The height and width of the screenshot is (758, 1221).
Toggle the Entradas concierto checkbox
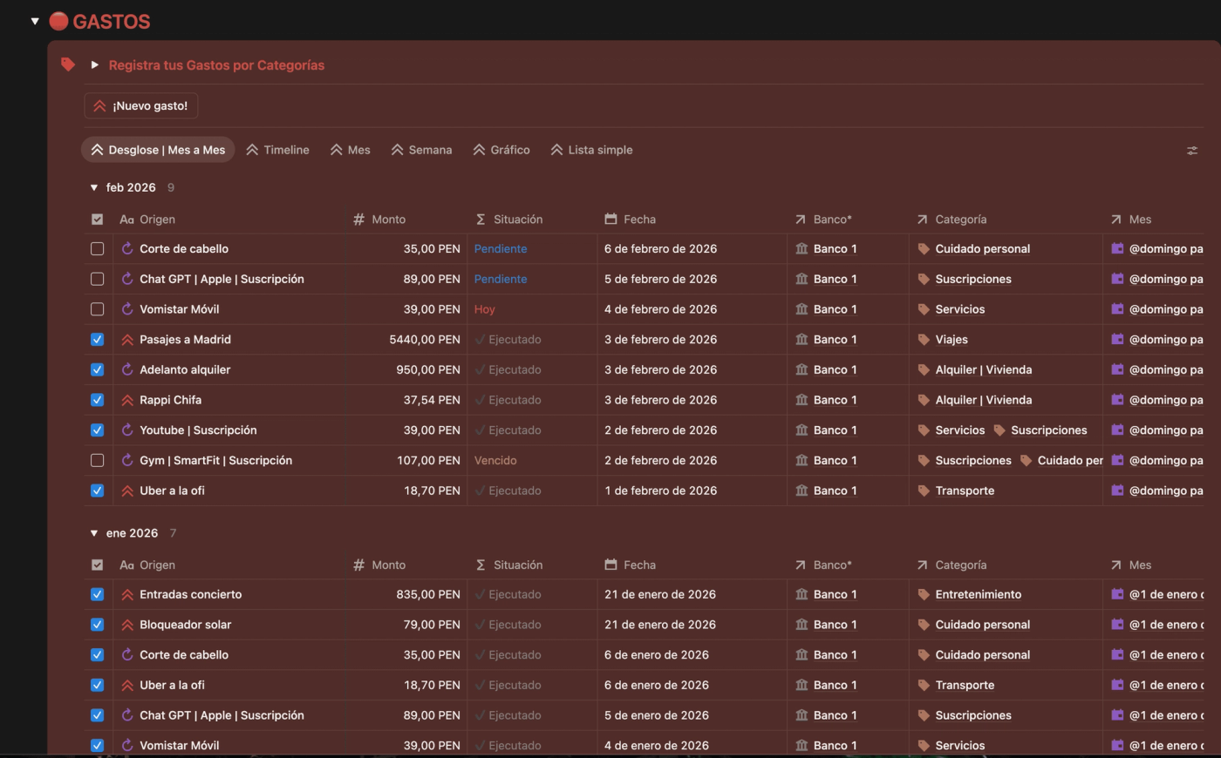click(97, 594)
